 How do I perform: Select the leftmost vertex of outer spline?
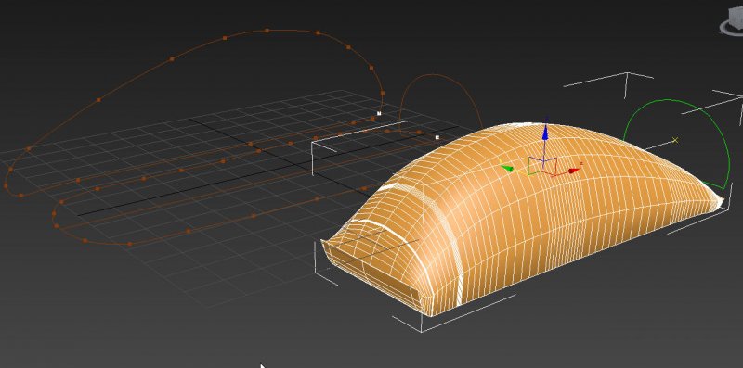(x=6, y=186)
